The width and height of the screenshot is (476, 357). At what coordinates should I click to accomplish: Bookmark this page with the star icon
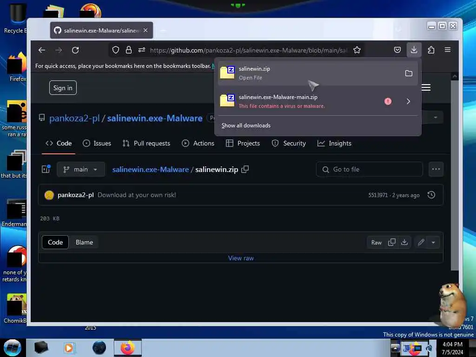click(357, 50)
